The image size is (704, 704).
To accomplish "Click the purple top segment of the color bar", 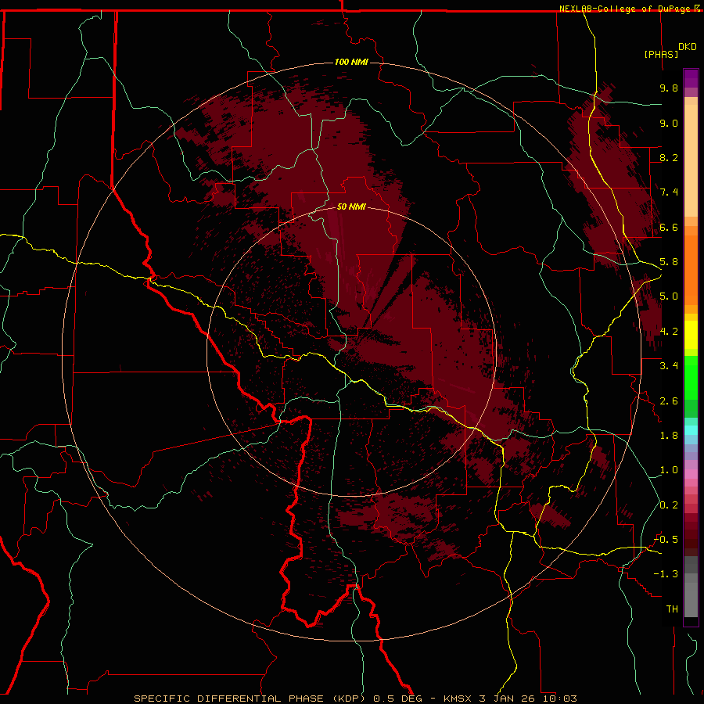I will [x=691, y=78].
